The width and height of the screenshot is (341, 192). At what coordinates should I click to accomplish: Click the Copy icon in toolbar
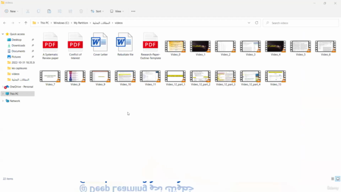pos(38,11)
